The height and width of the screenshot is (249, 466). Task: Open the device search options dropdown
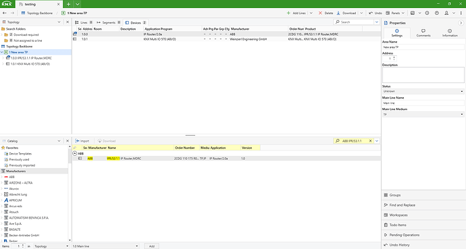point(377,22)
